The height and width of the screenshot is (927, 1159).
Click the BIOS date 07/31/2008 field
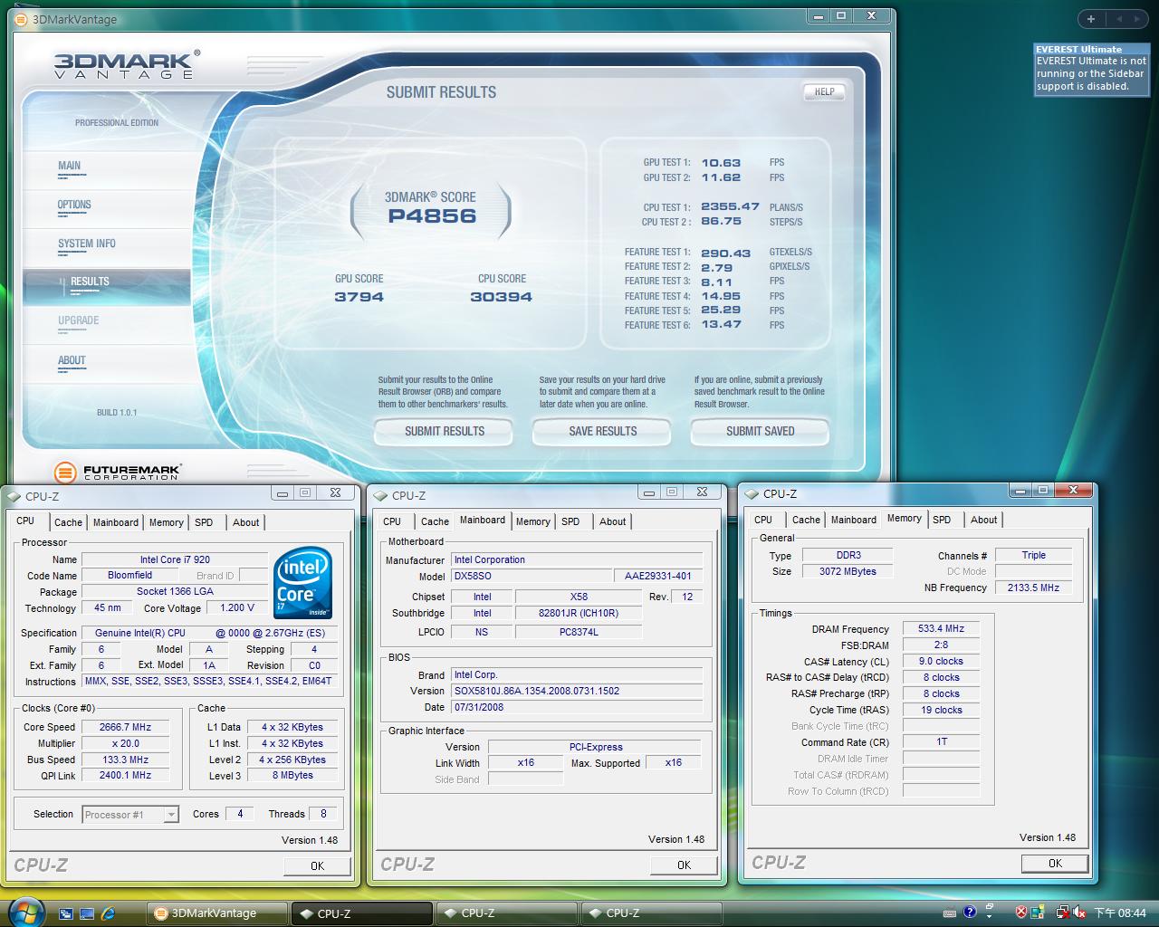pyautogui.click(x=577, y=707)
